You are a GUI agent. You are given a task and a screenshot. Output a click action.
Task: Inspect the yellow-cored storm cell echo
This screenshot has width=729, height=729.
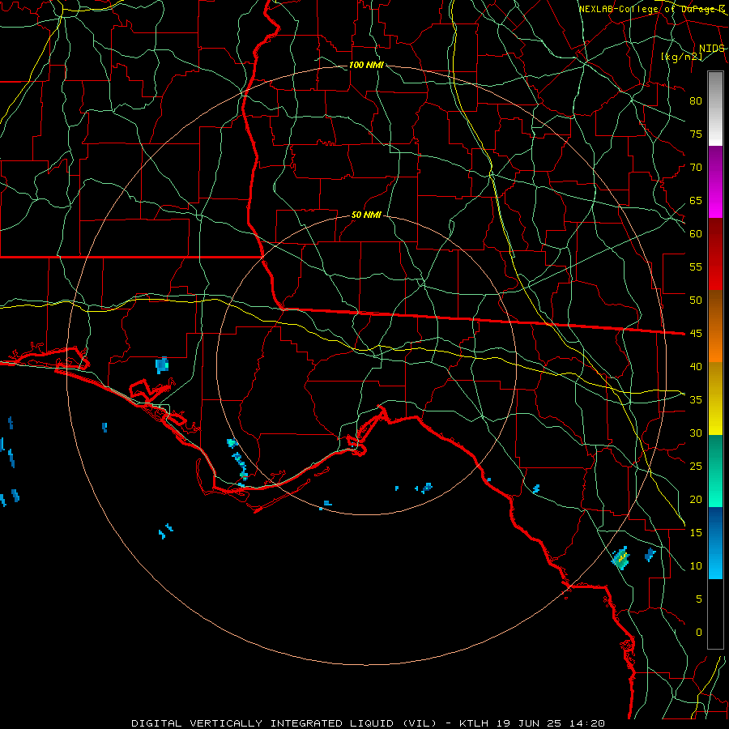[620, 557]
